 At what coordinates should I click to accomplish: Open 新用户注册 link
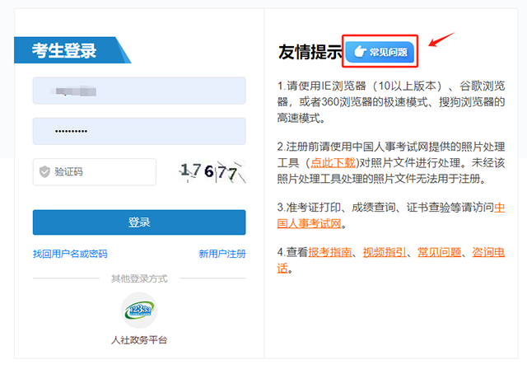tap(222, 254)
